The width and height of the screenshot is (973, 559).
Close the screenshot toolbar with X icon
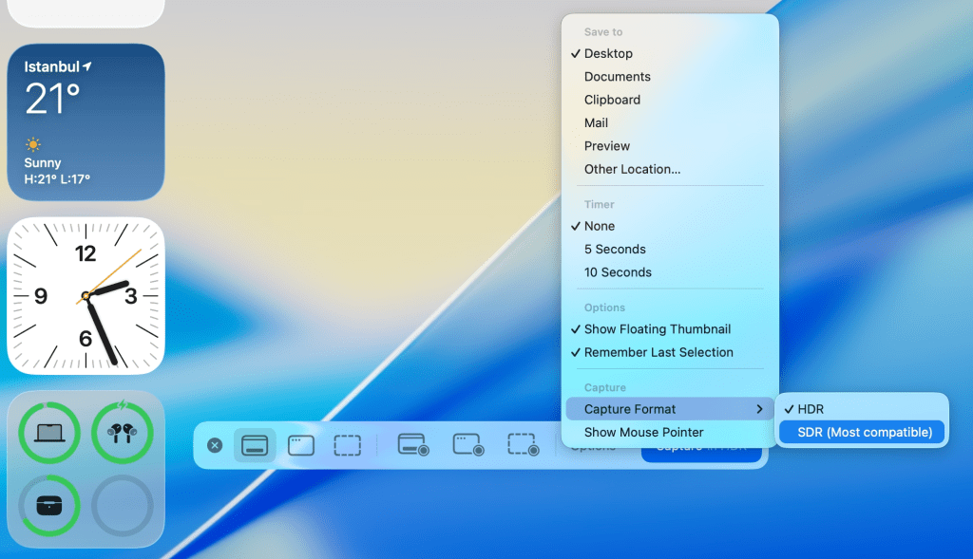click(215, 445)
